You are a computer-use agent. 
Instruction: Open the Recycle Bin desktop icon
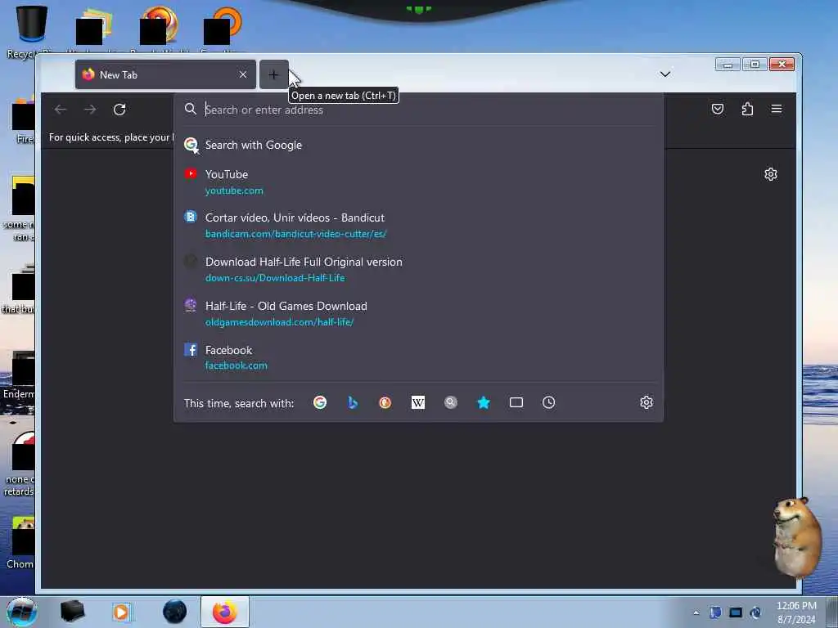[32, 31]
